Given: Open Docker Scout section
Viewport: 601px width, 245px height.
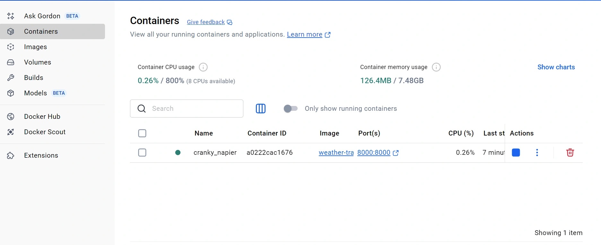Looking at the screenshot, I should tap(53, 132).
